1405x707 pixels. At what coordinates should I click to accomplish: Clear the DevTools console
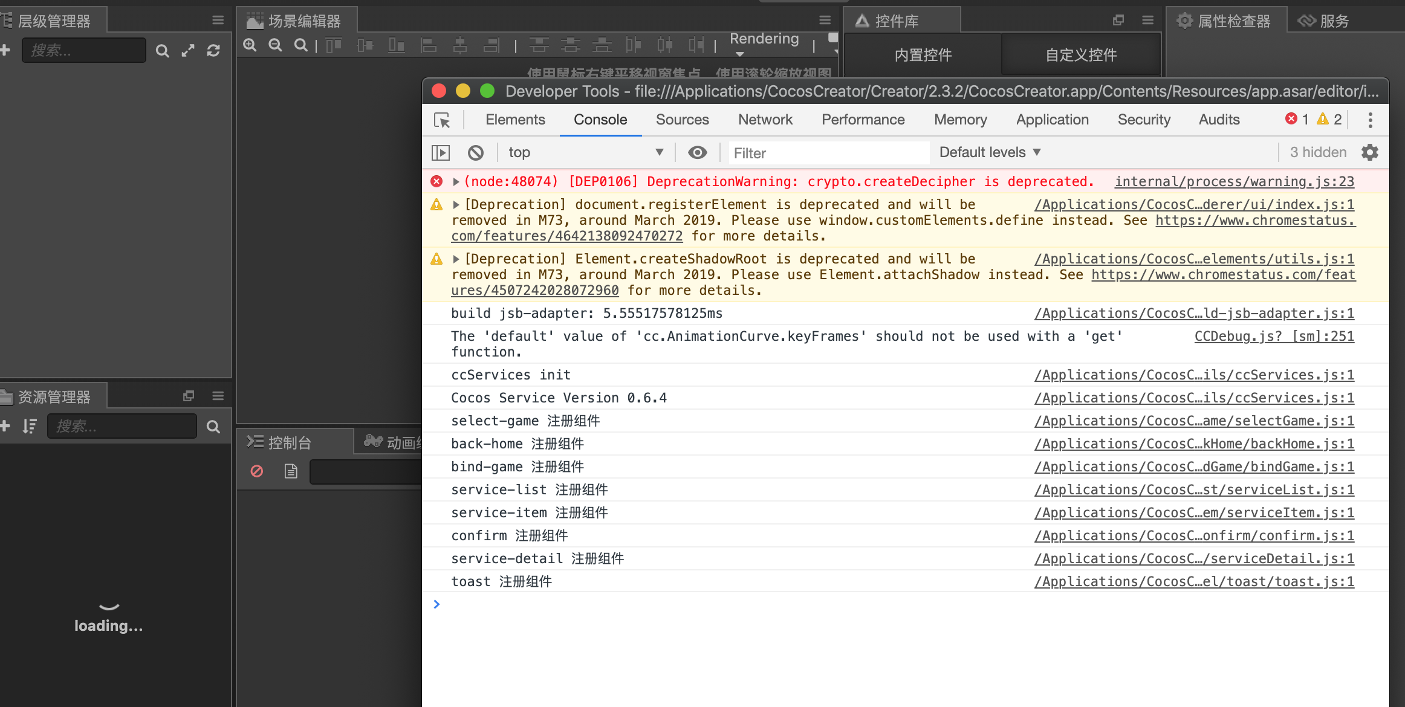[476, 153]
